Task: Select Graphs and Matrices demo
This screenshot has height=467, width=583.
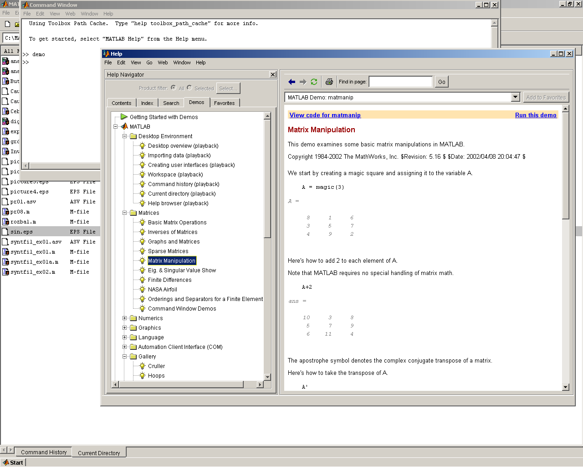Action: (174, 242)
